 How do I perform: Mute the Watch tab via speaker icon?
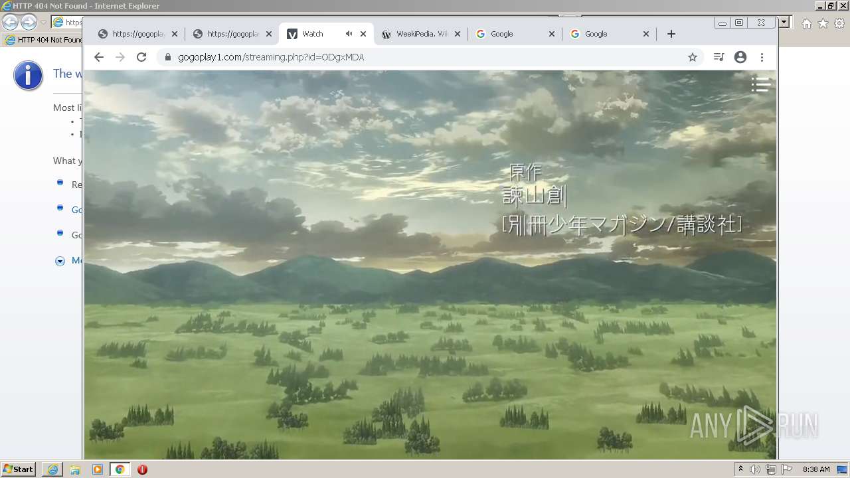[349, 34]
